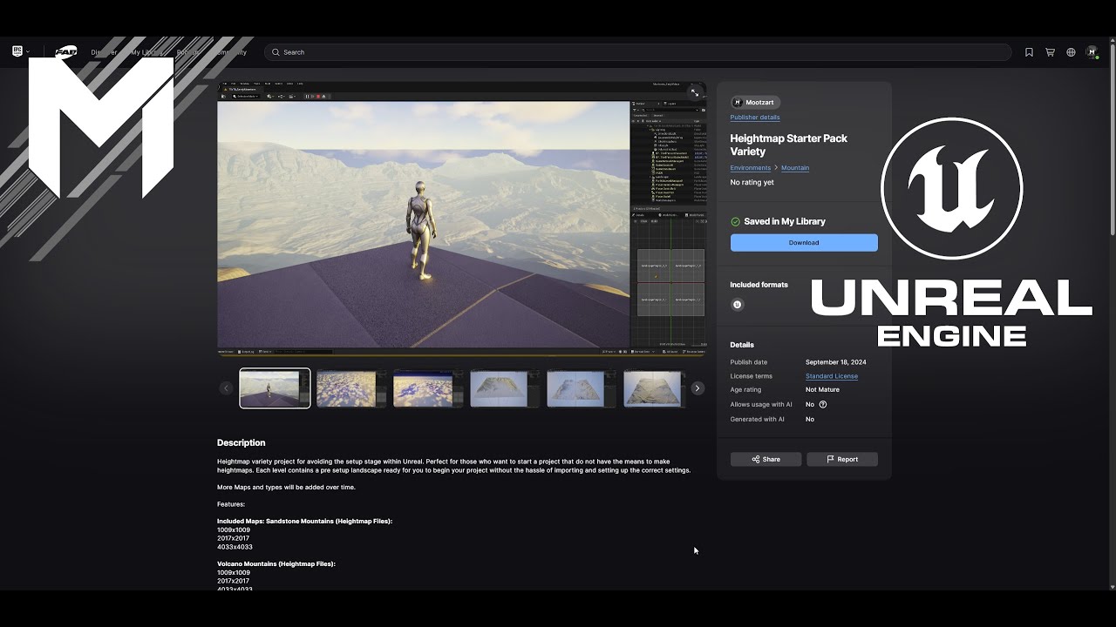Click the Download button
Screen dimensions: 1116x627
pos(804,243)
